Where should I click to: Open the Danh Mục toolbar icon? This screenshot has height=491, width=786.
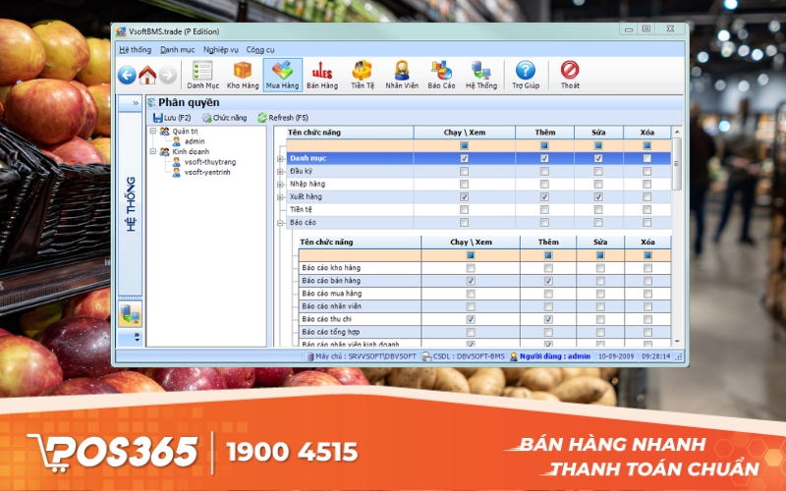(x=203, y=76)
